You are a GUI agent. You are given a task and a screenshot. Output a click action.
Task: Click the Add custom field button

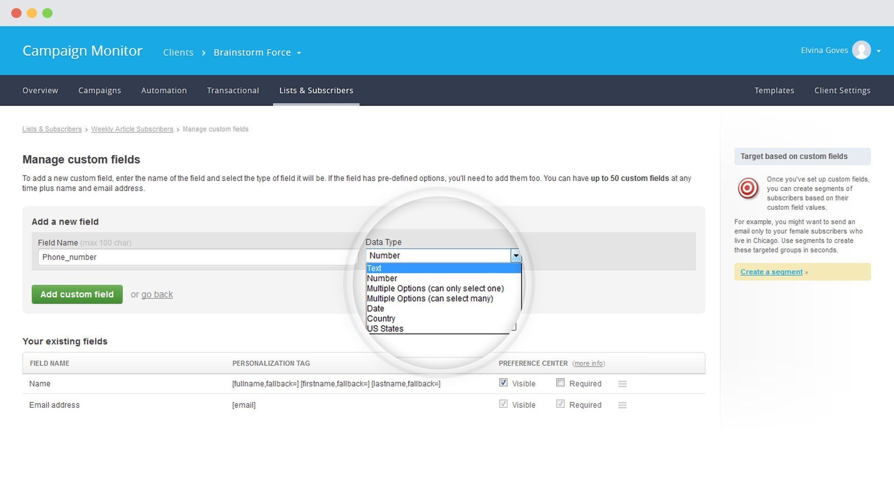[77, 294]
